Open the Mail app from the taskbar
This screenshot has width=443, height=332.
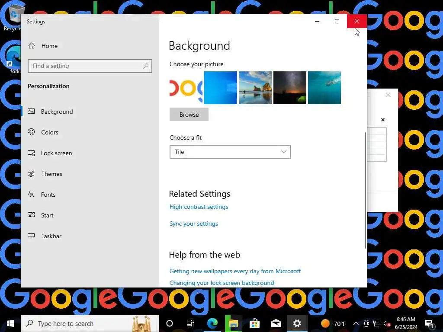tap(276, 323)
